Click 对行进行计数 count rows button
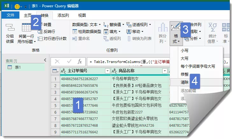 click(x=52, y=39)
